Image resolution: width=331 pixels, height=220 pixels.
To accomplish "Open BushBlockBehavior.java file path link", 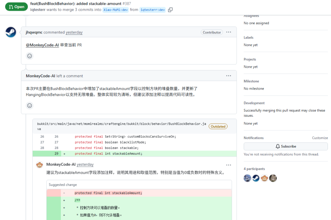I will pos(122,126).
